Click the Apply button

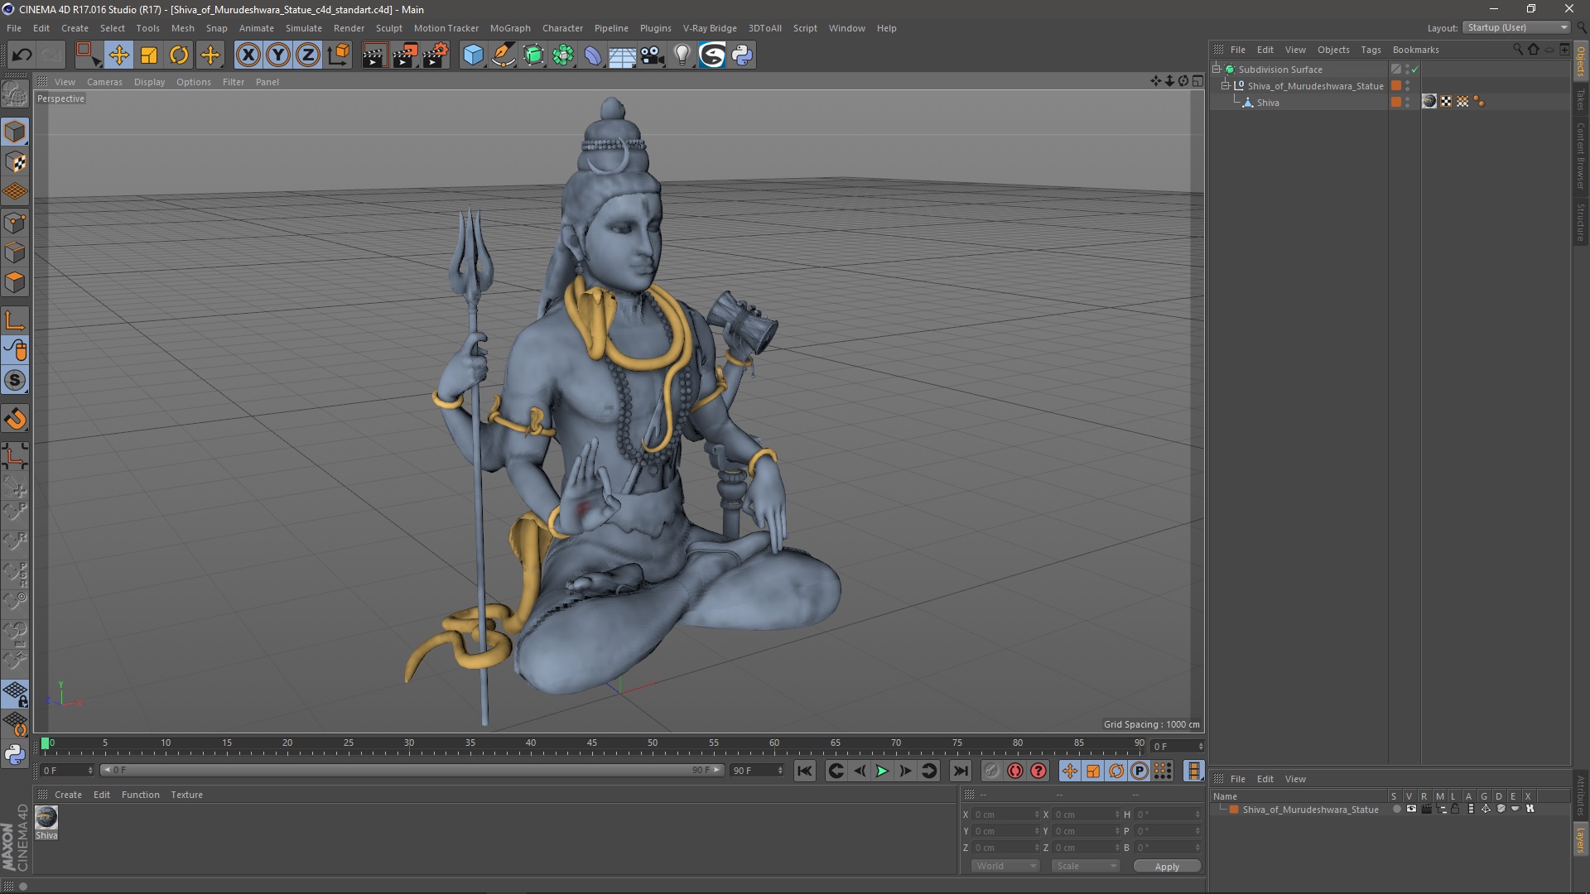tap(1167, 867)
